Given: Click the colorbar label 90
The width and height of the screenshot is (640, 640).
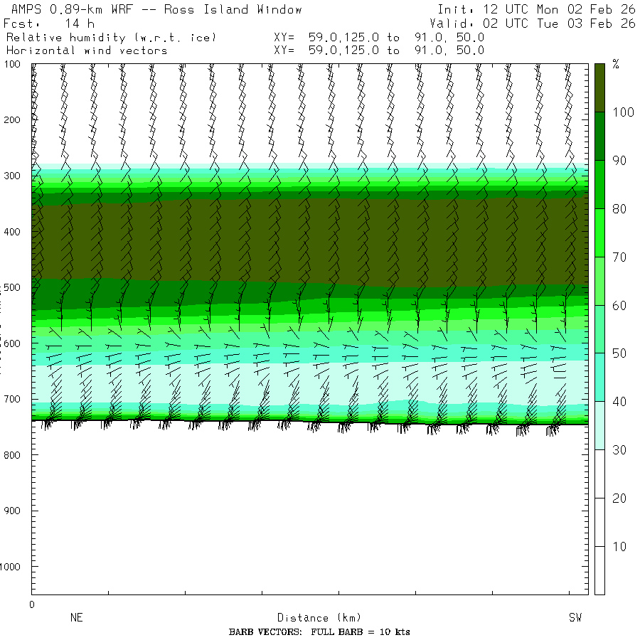Looking at the screenshot, I should pyautogui.click(x=619, y=161).
